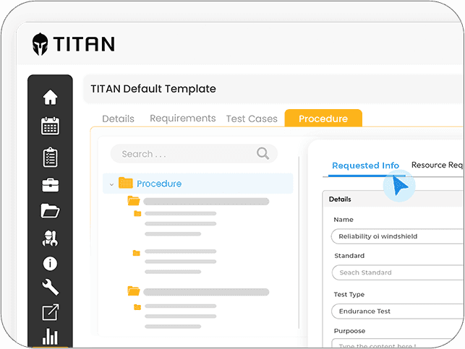Open the info circle sidebar icon
Screen dimensions: 465x349
pyautogui.click(x=50, y=264)
